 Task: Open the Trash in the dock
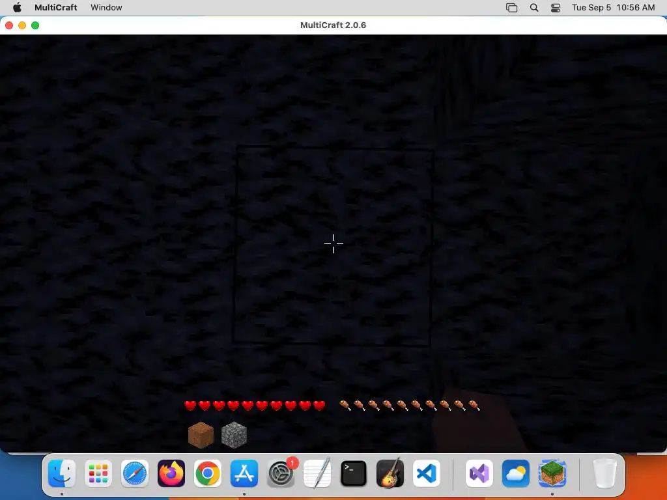(604, 473)
